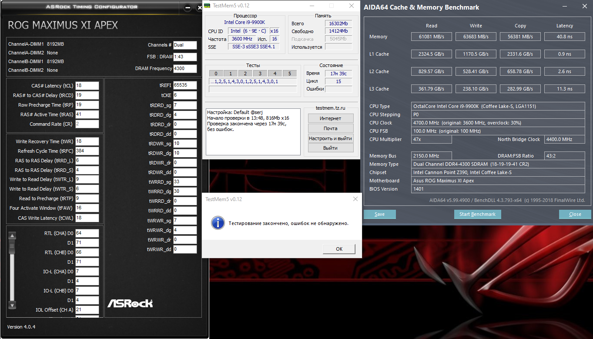Select the IOL Offset (CH A) field
The width and height of the screenshot is (593, 339).
tap(87, 310)
